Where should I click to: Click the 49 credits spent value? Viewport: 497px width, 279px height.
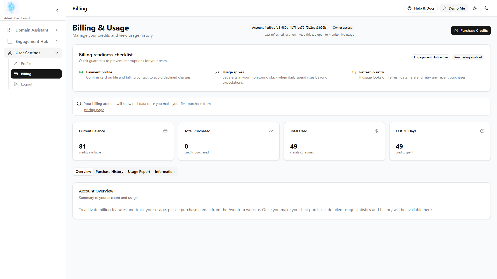pos(399,146)
